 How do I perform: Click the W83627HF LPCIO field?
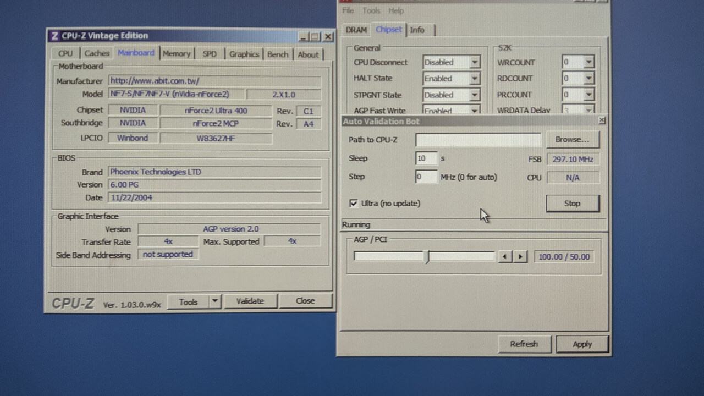coord(216,138)
